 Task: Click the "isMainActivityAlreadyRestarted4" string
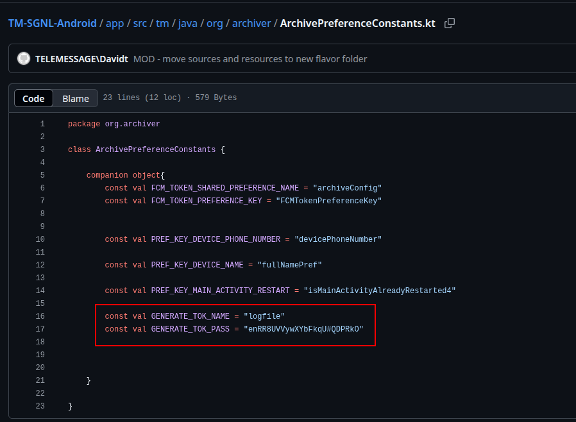click(380, 291)
